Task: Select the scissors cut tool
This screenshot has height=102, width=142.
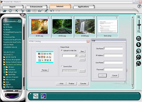Action: (22, 11)
